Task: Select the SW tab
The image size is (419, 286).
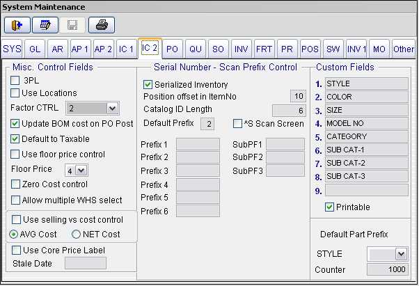Action: (333, 49)
